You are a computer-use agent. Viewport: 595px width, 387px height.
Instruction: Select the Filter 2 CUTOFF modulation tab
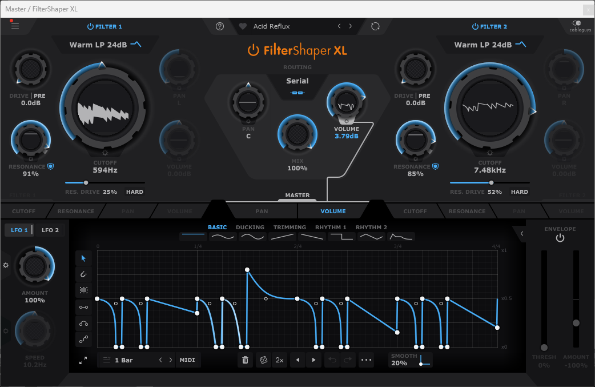(415, 211)
